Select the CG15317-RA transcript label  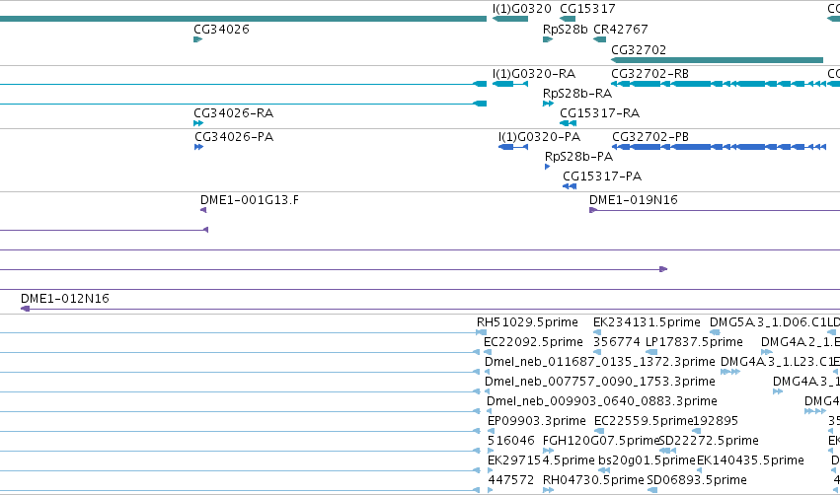pos(599,113)
